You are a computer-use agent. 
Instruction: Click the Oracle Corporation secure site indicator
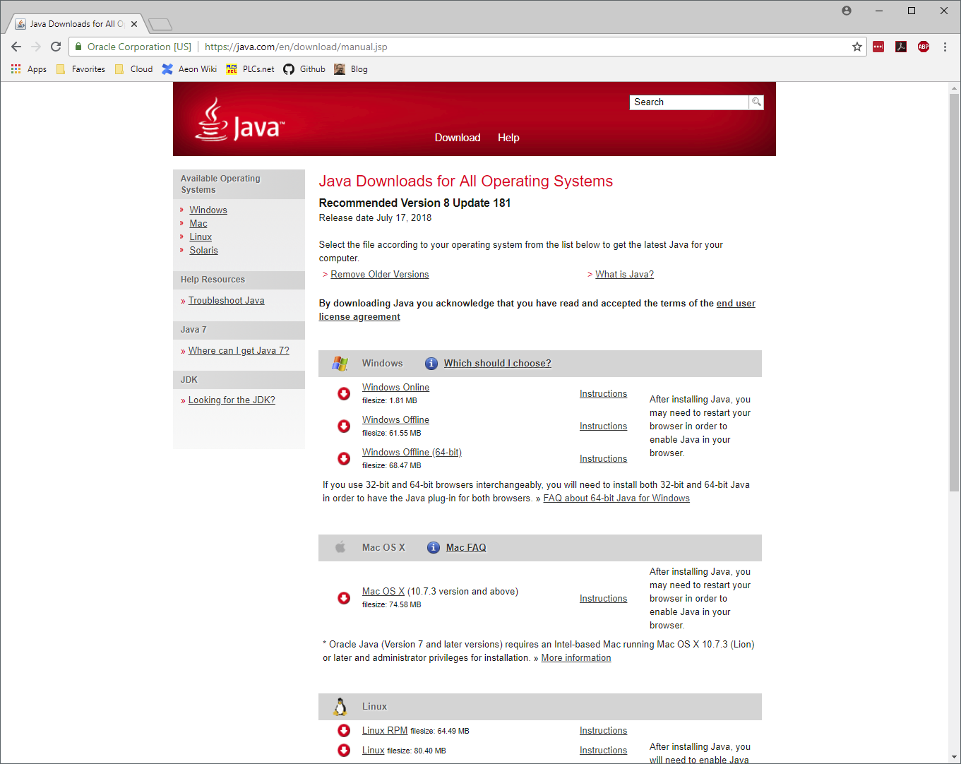(x=133, y=47)
